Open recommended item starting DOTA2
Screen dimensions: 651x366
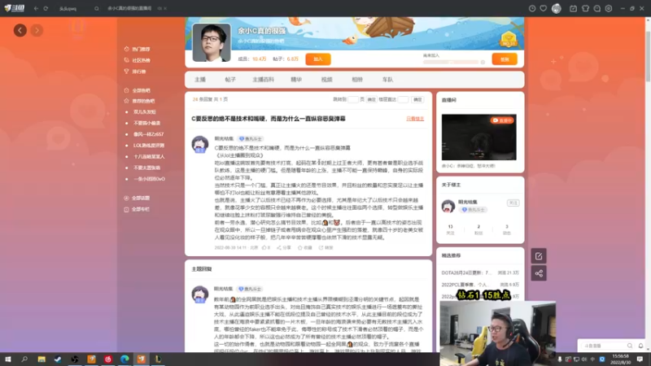tap(466, 273)
